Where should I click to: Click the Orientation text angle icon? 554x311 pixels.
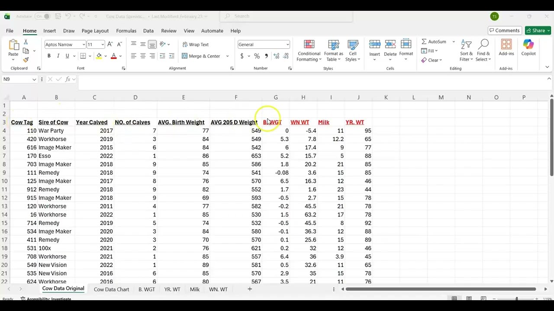point(163,44)
